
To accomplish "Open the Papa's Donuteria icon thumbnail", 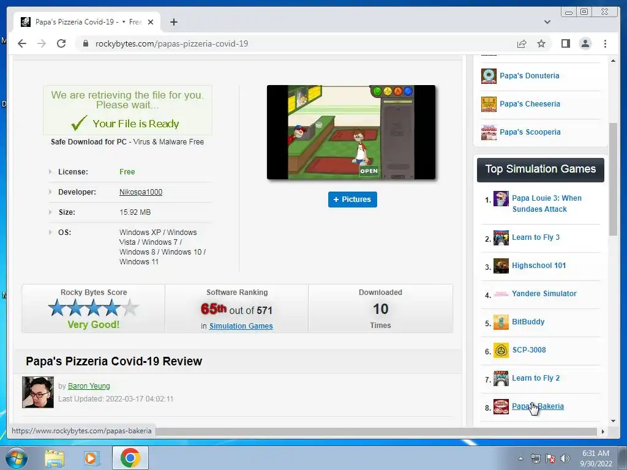I will coord(489,76).
